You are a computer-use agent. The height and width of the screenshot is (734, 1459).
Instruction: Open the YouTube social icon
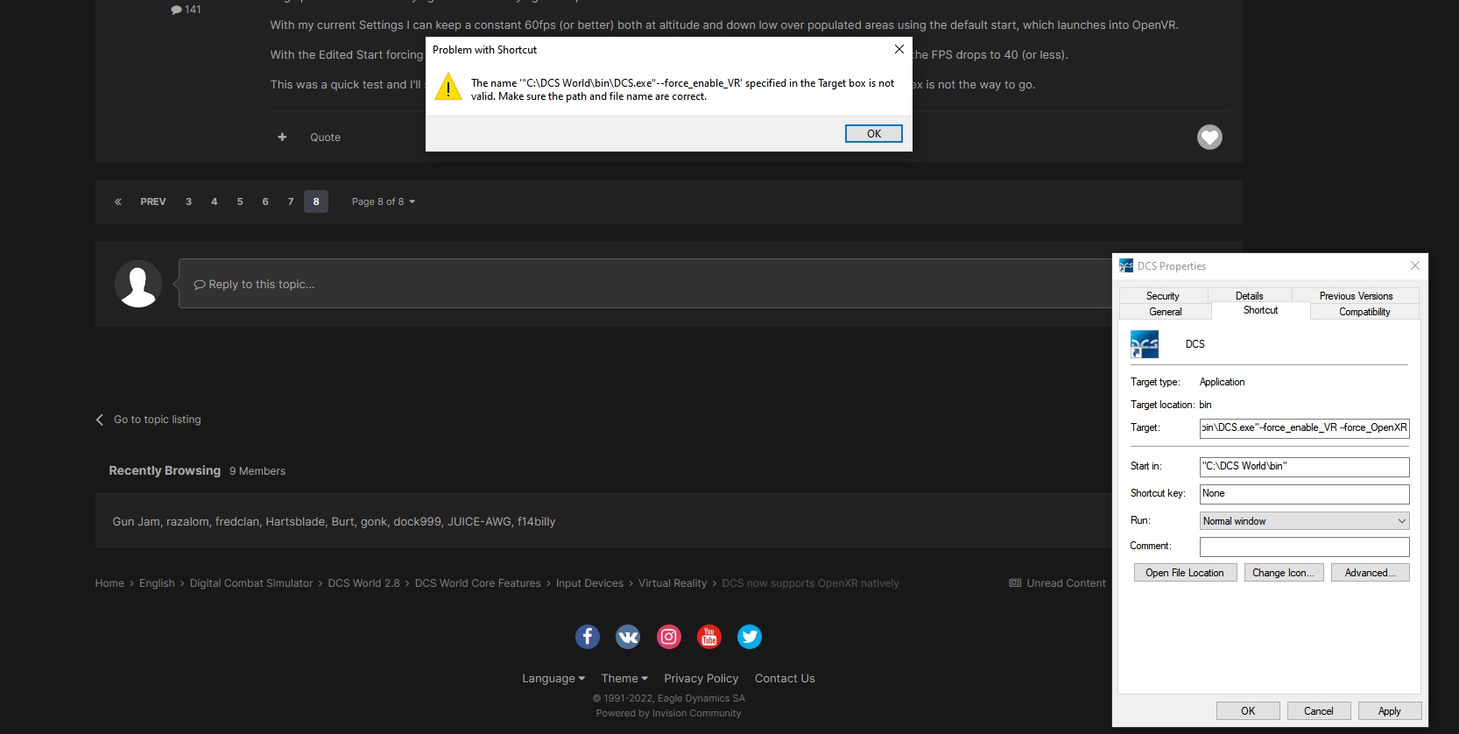click(709, 637)
